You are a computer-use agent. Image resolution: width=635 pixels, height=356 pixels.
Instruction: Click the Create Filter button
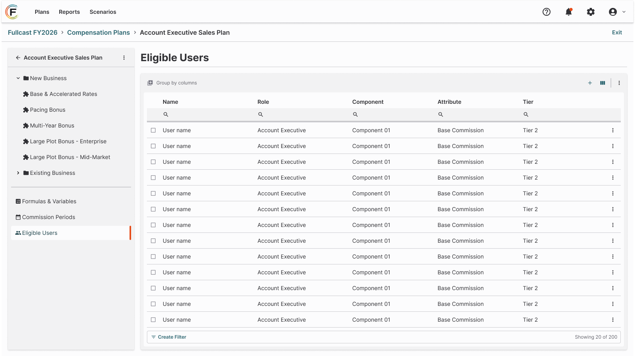point(169,337)
